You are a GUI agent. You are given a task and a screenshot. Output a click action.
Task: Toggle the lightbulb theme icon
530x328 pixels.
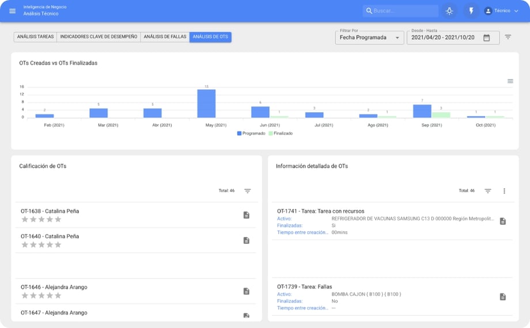click(449, 11)
